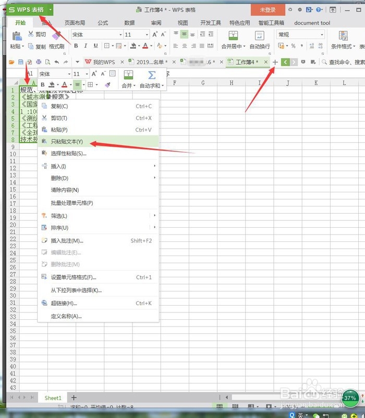This screenshot has width=365, height=418.
Task: Click the Save icon in quick toolbar
Action: (x=21, y=62)
